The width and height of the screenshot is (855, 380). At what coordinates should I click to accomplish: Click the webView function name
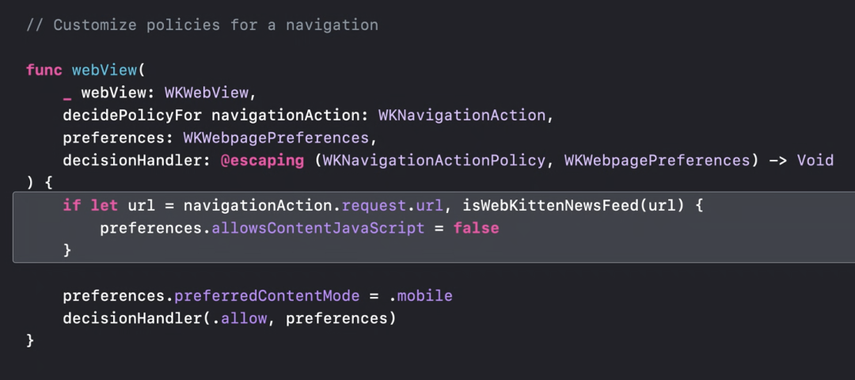point(104,70)
